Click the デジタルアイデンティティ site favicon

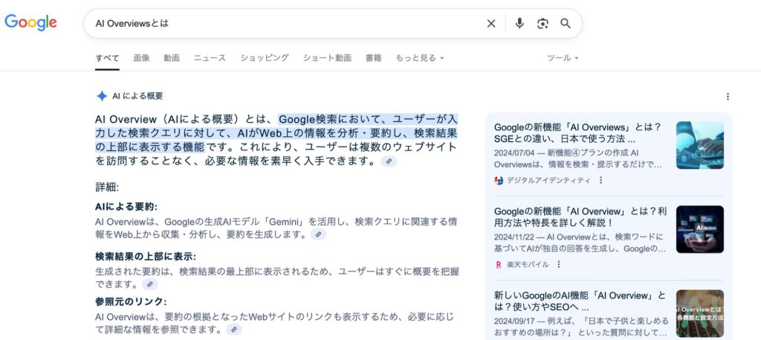pyautogui.click(x=499, y=180)
